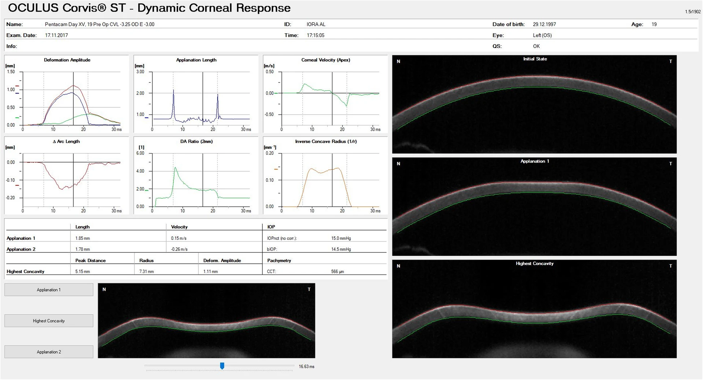Click the Velocity column header

pos(179,227)
